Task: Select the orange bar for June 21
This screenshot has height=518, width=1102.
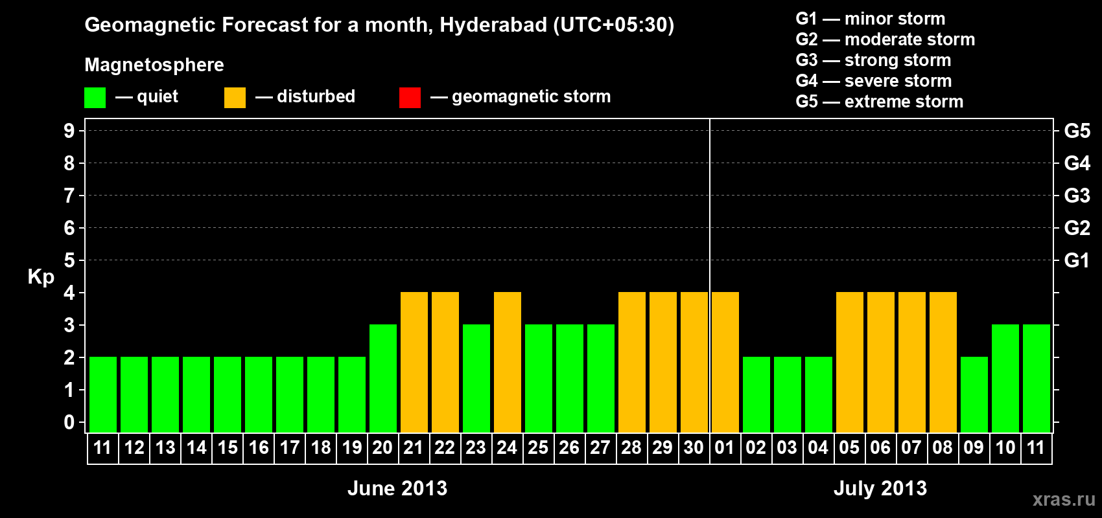Action: coord(414,362)
